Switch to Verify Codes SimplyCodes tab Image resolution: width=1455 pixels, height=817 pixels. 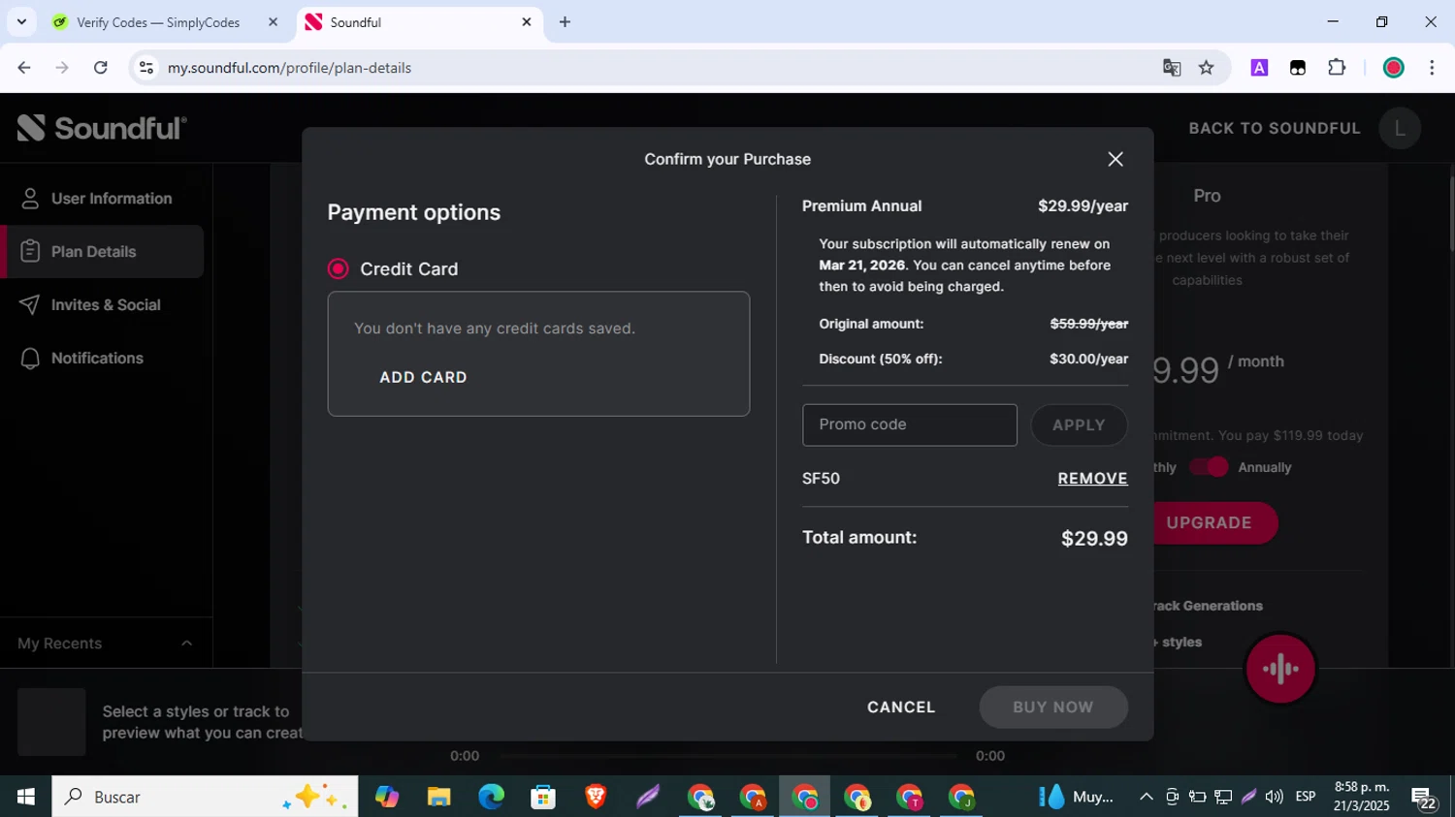click(160, 22)
